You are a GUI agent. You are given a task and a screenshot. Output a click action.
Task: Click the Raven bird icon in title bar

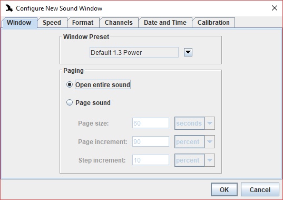pos(9,8)
